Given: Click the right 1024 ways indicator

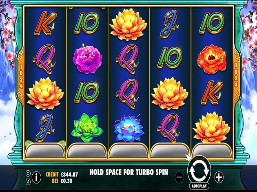Looking at the screenshot, I should coord(236,76).
